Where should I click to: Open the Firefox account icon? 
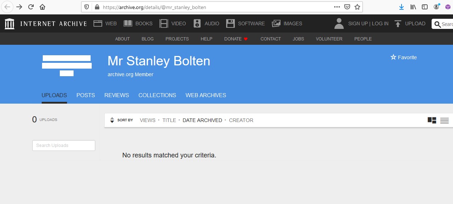click(436, 7)
